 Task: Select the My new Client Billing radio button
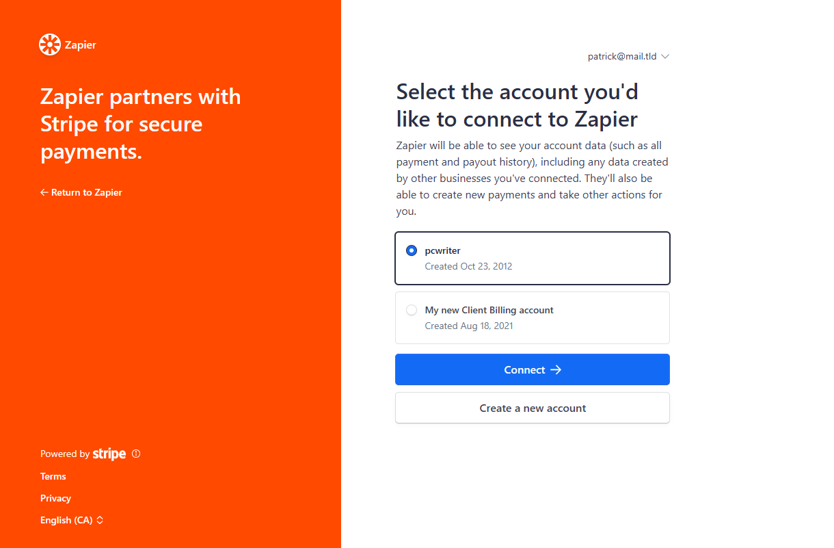tap(412, 310)
